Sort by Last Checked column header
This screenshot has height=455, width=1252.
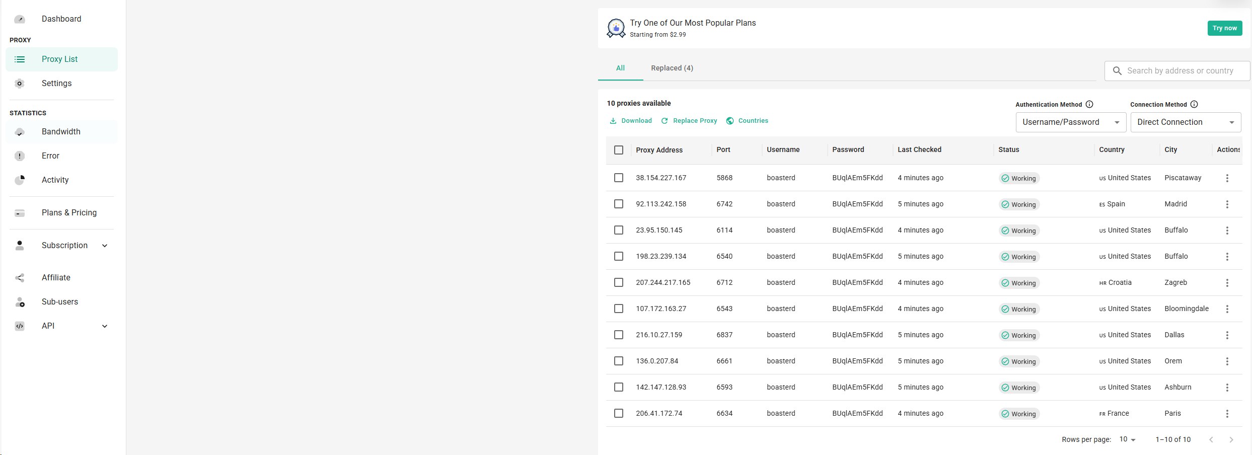click(919, 149)
